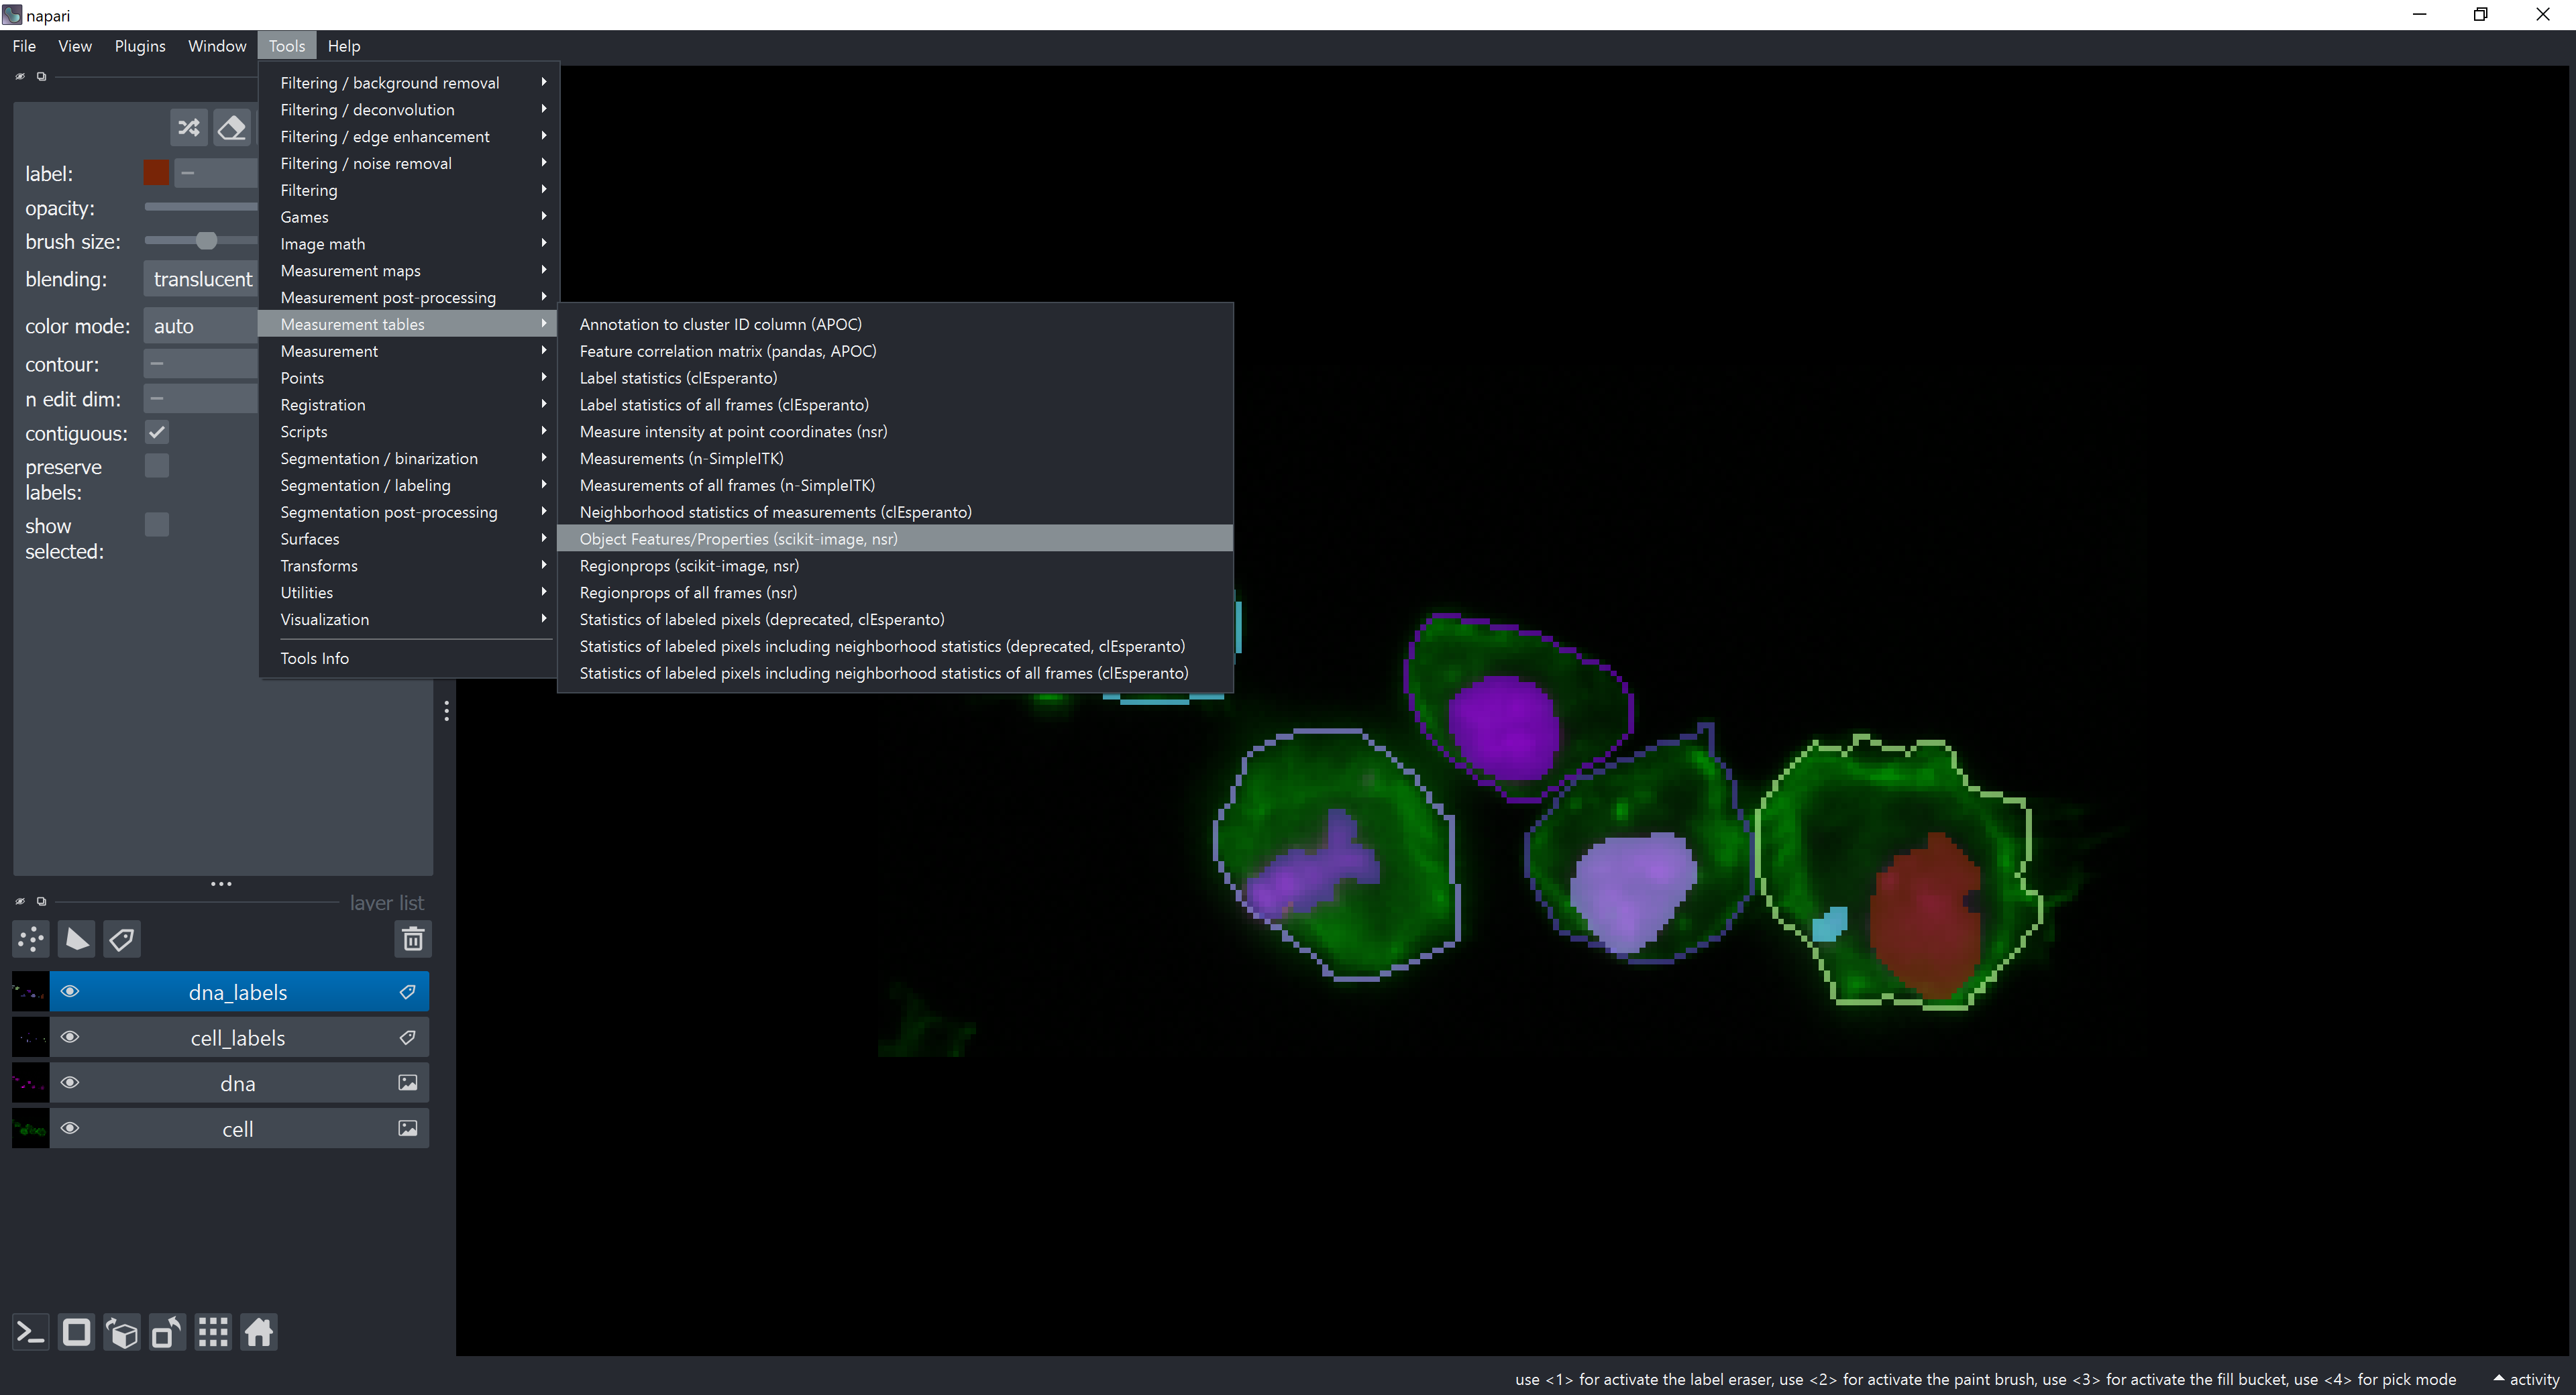Expand Filtering / background removal submenu
Image resolution: width=2576 pixels, height=1395 pixels.
(x=408, y=83)
